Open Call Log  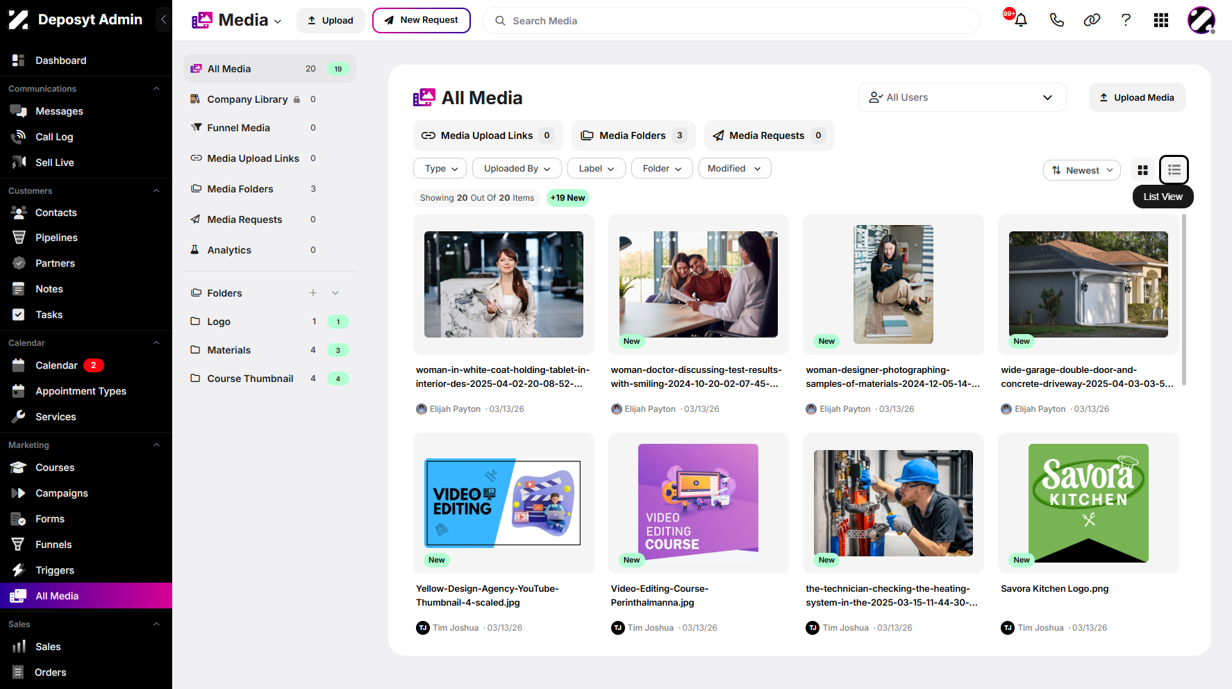tap(86, 137)
